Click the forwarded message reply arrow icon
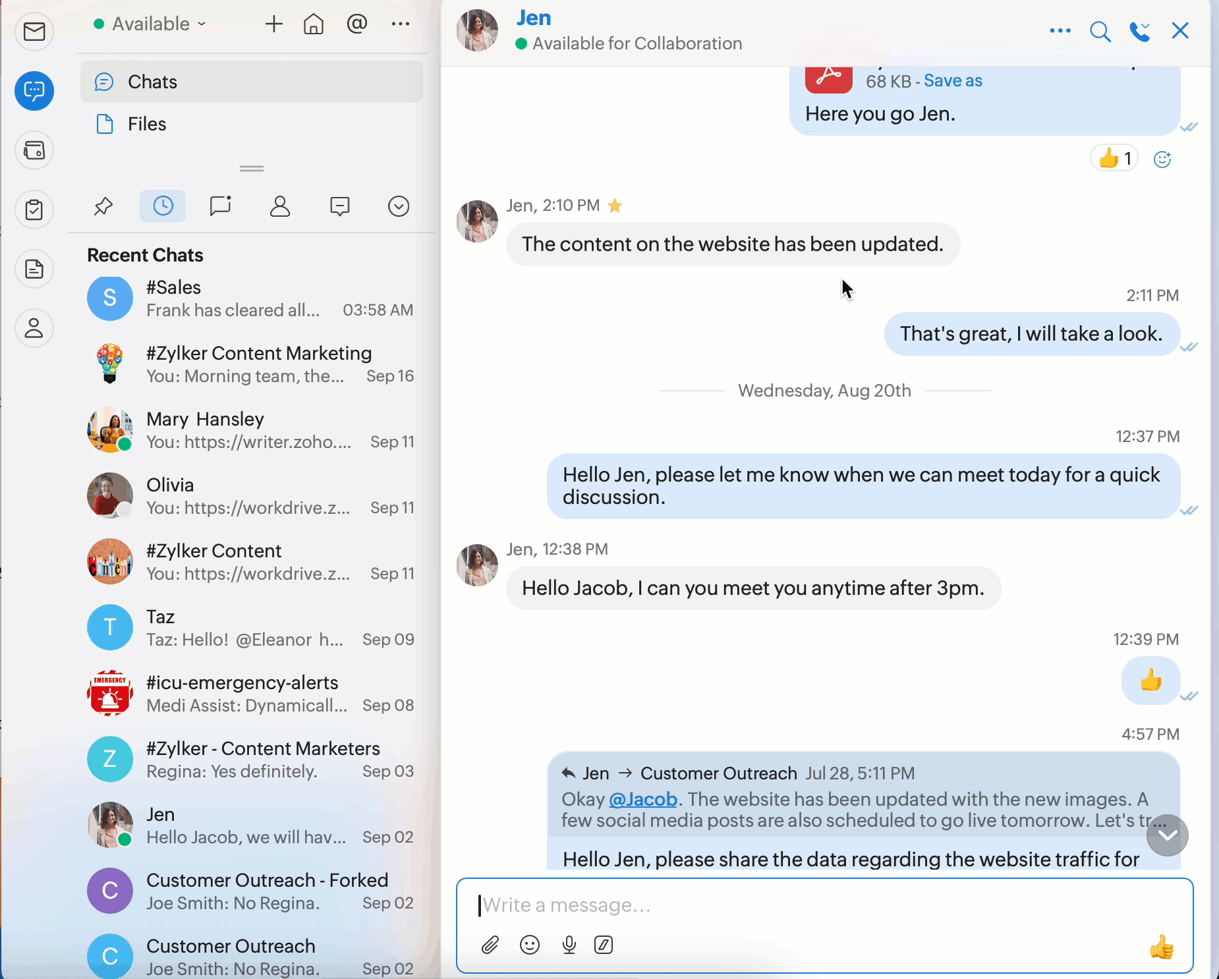The width and height of the screenshot is (1219, 979). 569,773
